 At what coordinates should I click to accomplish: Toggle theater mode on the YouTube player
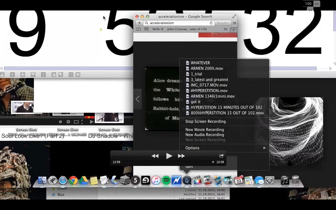pos(76,122)
